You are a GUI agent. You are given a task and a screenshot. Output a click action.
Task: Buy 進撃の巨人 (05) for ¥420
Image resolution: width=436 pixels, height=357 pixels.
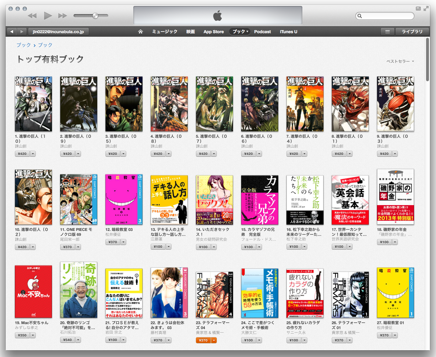pyautogui.click(x=113, y=154)
